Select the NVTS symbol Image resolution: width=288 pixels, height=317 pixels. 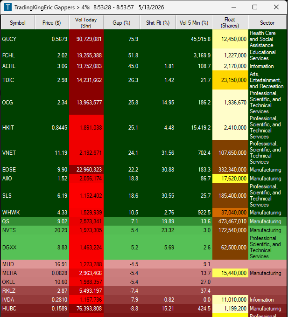click(x=9, y=230)
